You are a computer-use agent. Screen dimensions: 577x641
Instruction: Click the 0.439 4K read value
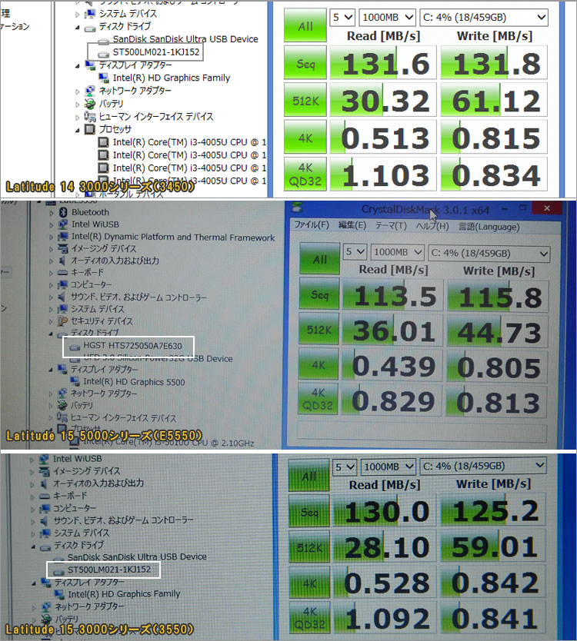393,366
